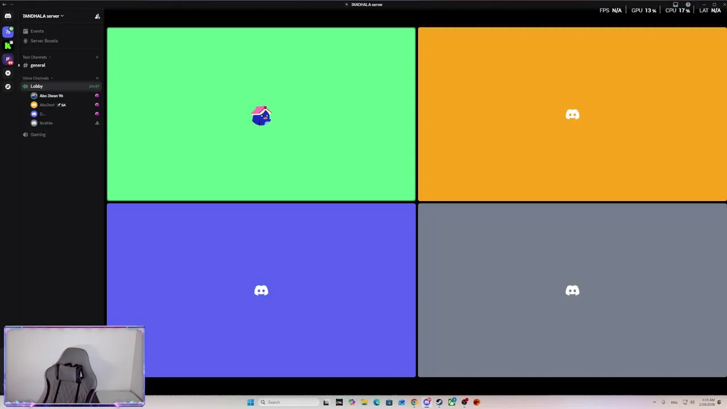Click user Abo 3lwan 96 in Lobby
This screenshot has height=409, width=727.
(51, 95)
